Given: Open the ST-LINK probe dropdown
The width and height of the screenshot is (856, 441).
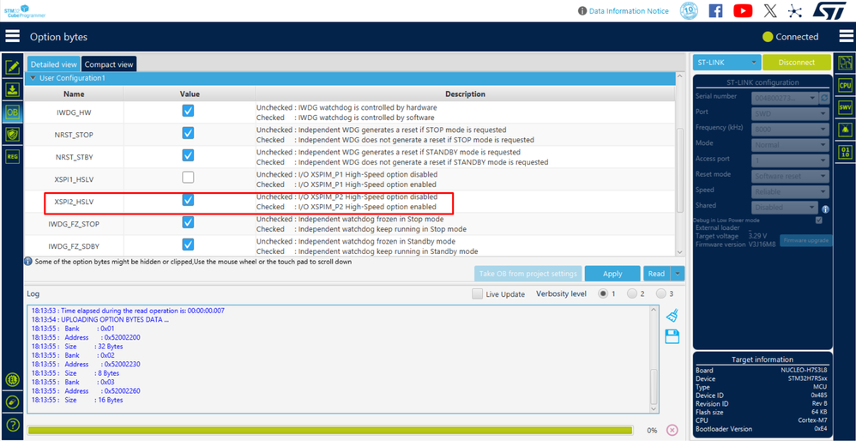Looking at the screenshot, I should coord(726,63).
